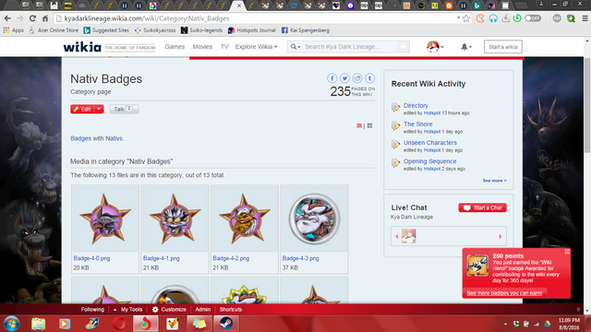591x332 pixels.
Task: Follow the Nativs link
Action: pyautogui.click(x=114, y=138)
